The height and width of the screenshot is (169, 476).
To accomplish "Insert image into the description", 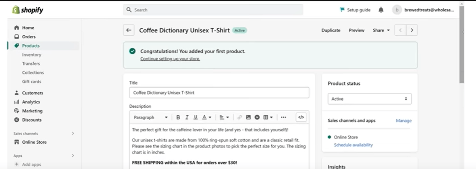I will coord(248,117).
